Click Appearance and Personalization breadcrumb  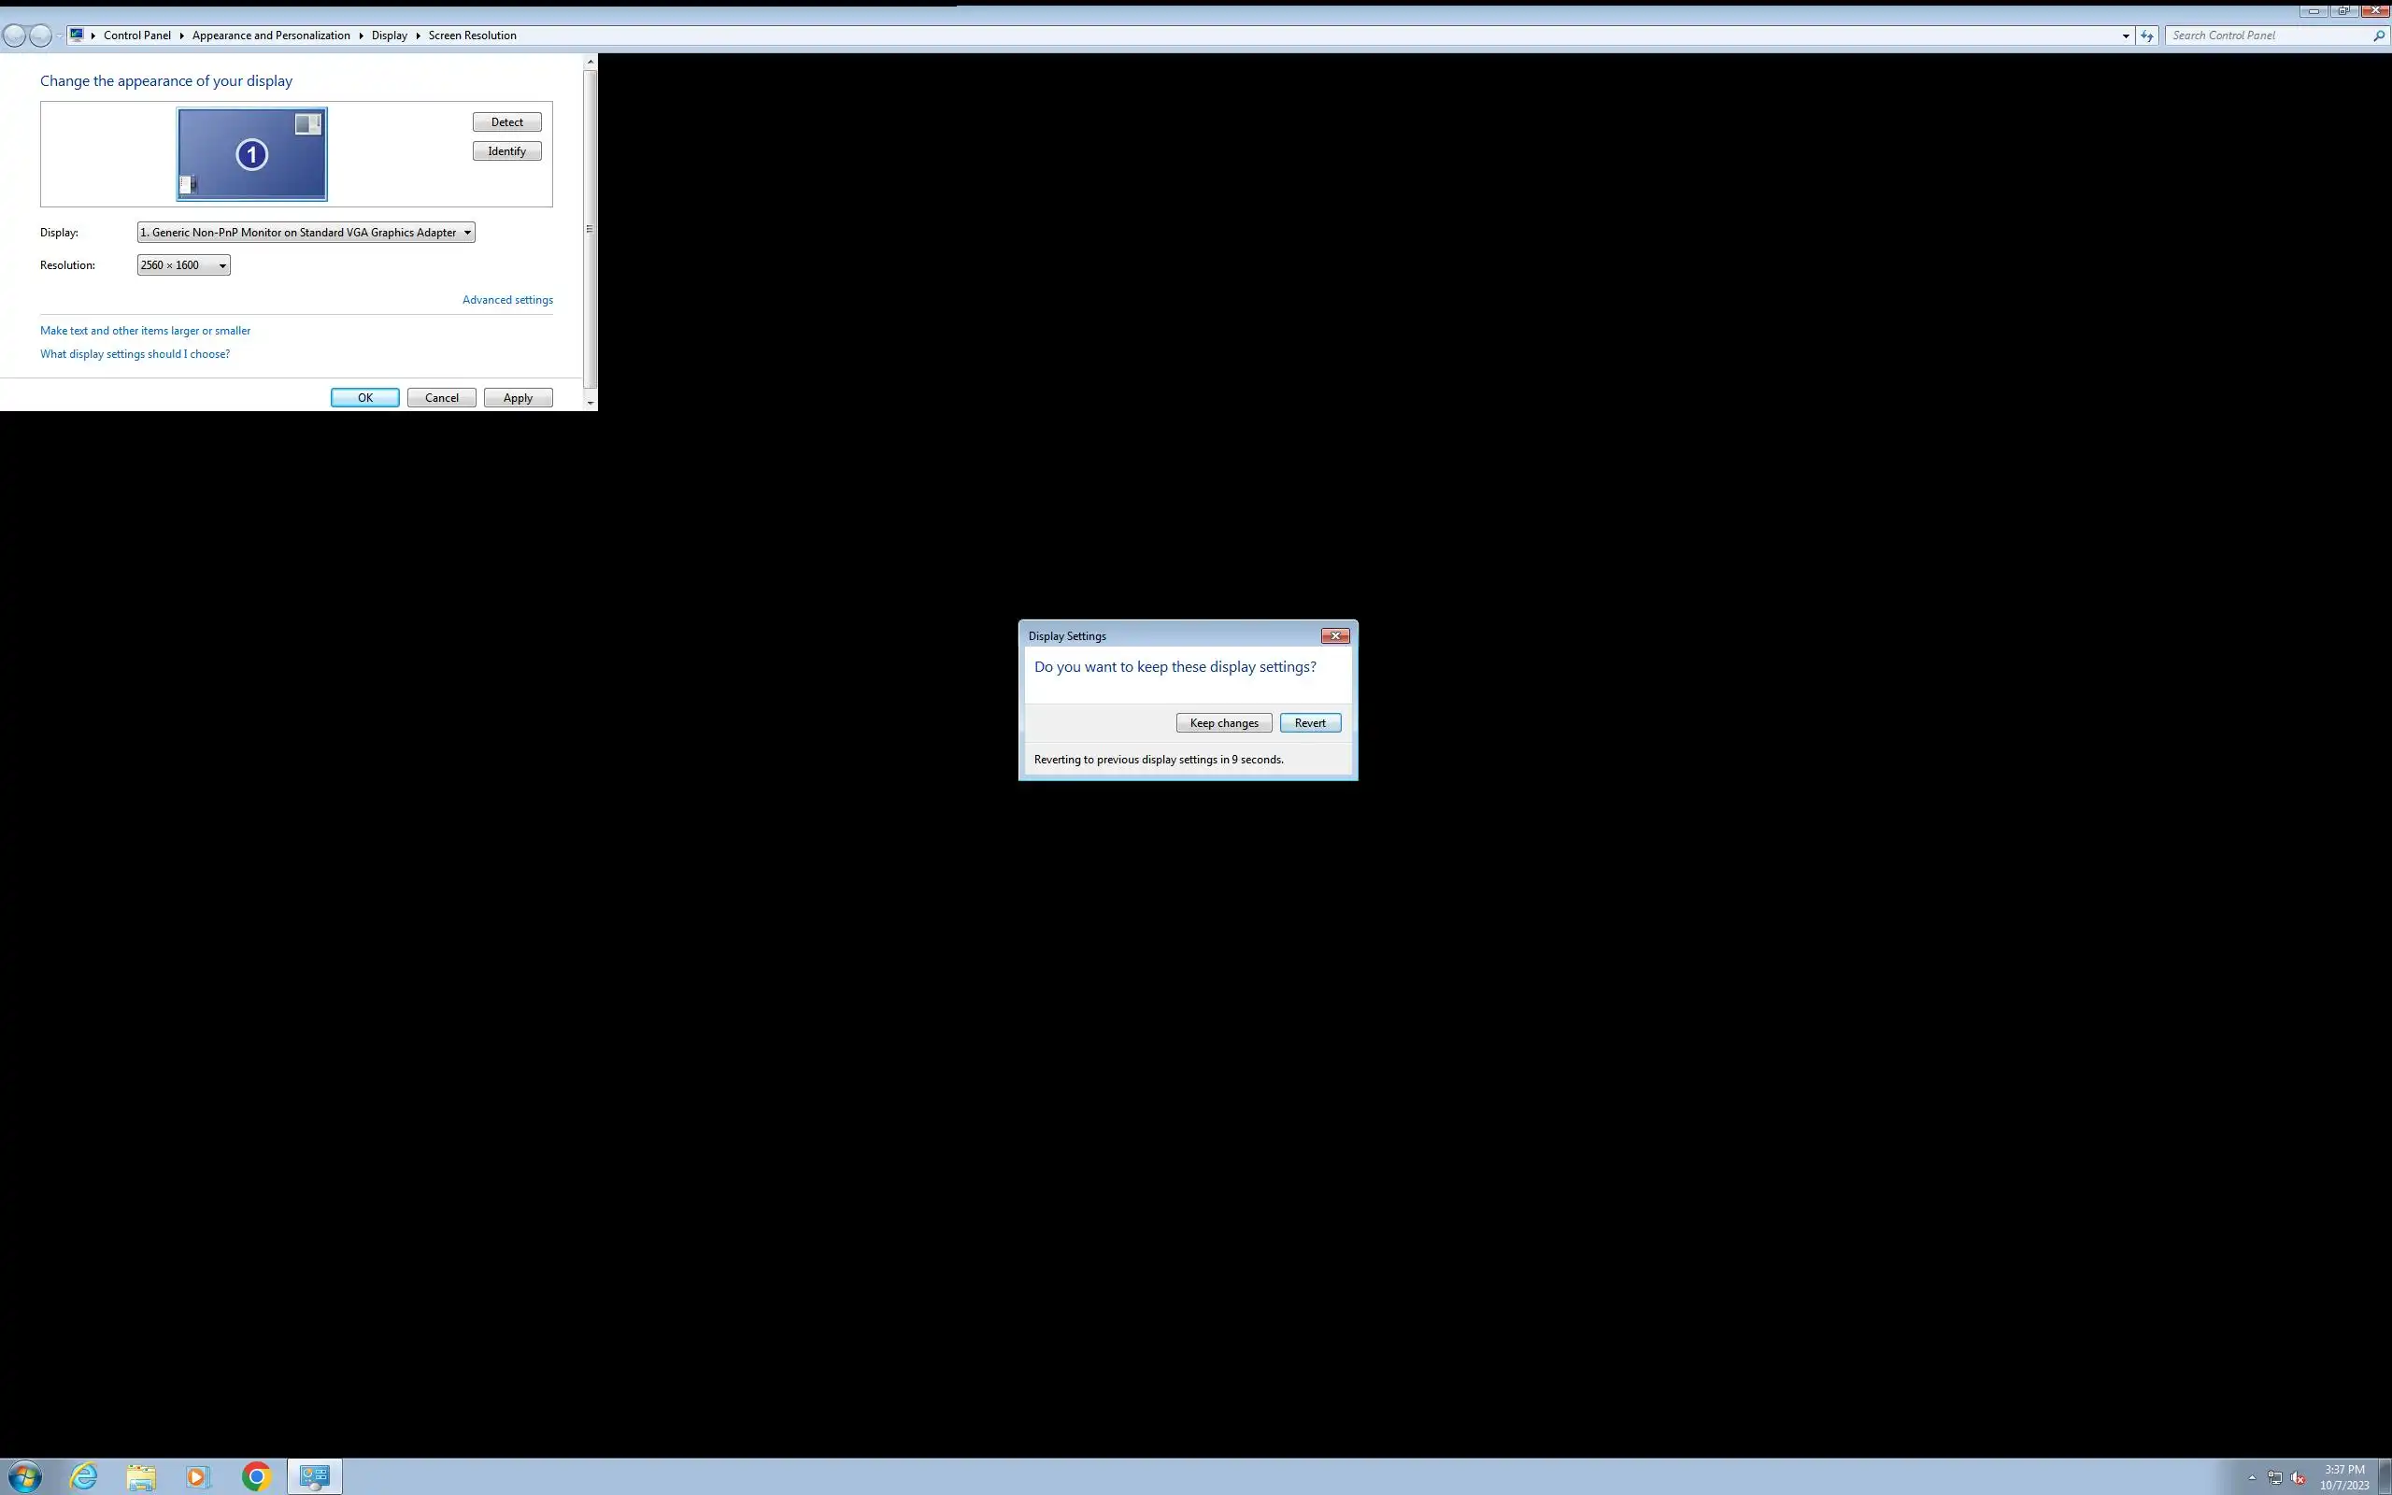pos(271,36)
